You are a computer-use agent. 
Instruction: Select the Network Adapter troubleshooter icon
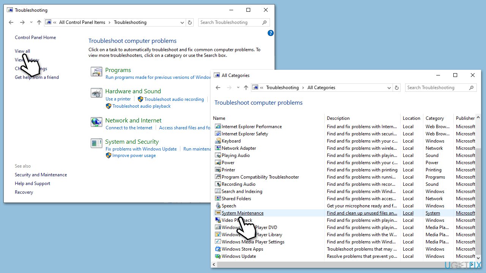click(x=218, y=148)
